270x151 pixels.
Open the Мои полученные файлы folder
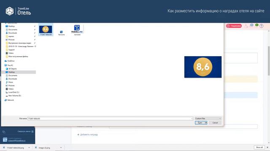click(18, 56)
